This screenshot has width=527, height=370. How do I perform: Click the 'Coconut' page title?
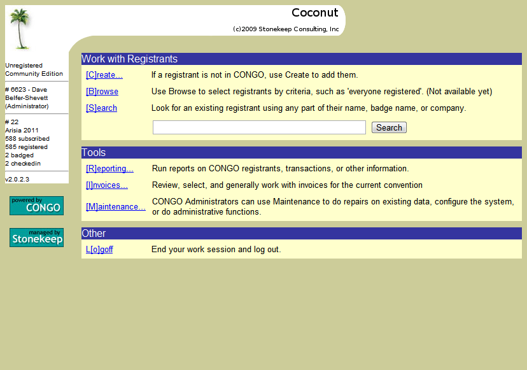(314, 13)
